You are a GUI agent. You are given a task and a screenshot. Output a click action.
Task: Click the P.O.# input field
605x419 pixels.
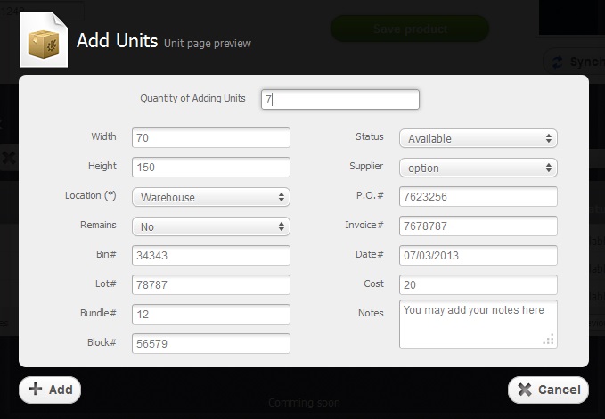[x=478, y=197]
